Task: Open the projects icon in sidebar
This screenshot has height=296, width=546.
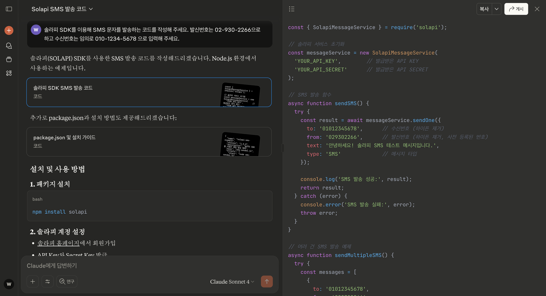Action: tap(9, 59)
